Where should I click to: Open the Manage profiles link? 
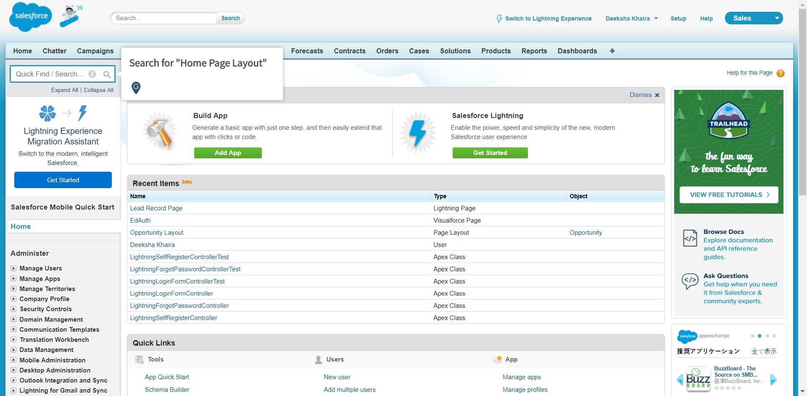525,390
